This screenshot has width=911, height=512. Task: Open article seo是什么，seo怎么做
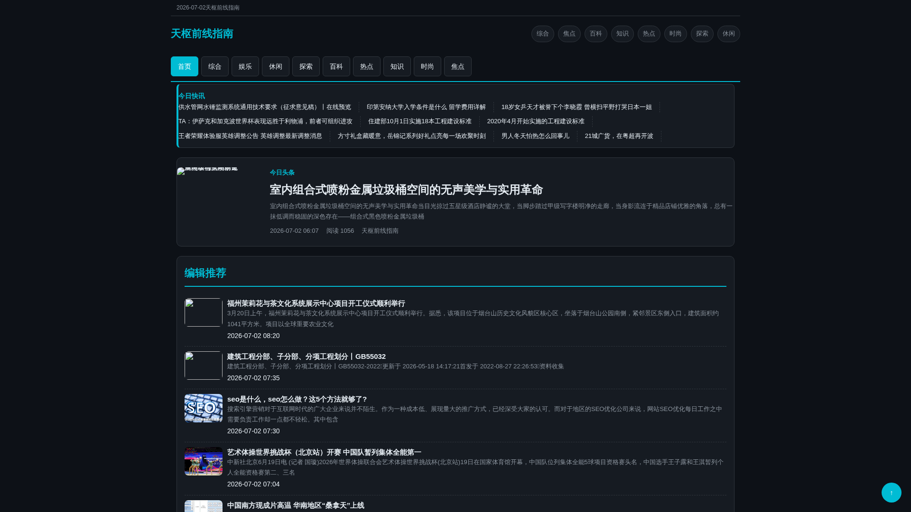click(x=297, y=399)
